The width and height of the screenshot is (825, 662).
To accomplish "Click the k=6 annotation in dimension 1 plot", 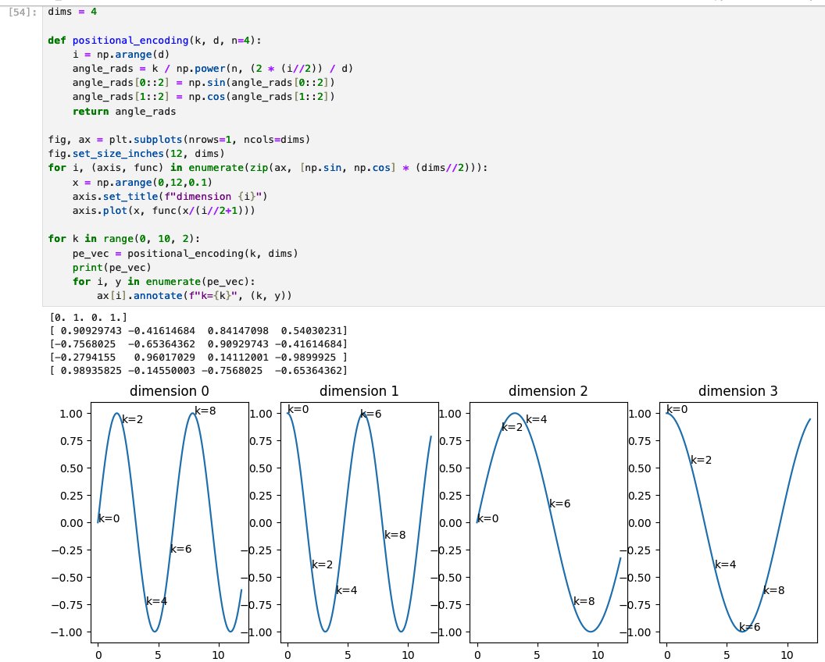I will click(371, 414).
